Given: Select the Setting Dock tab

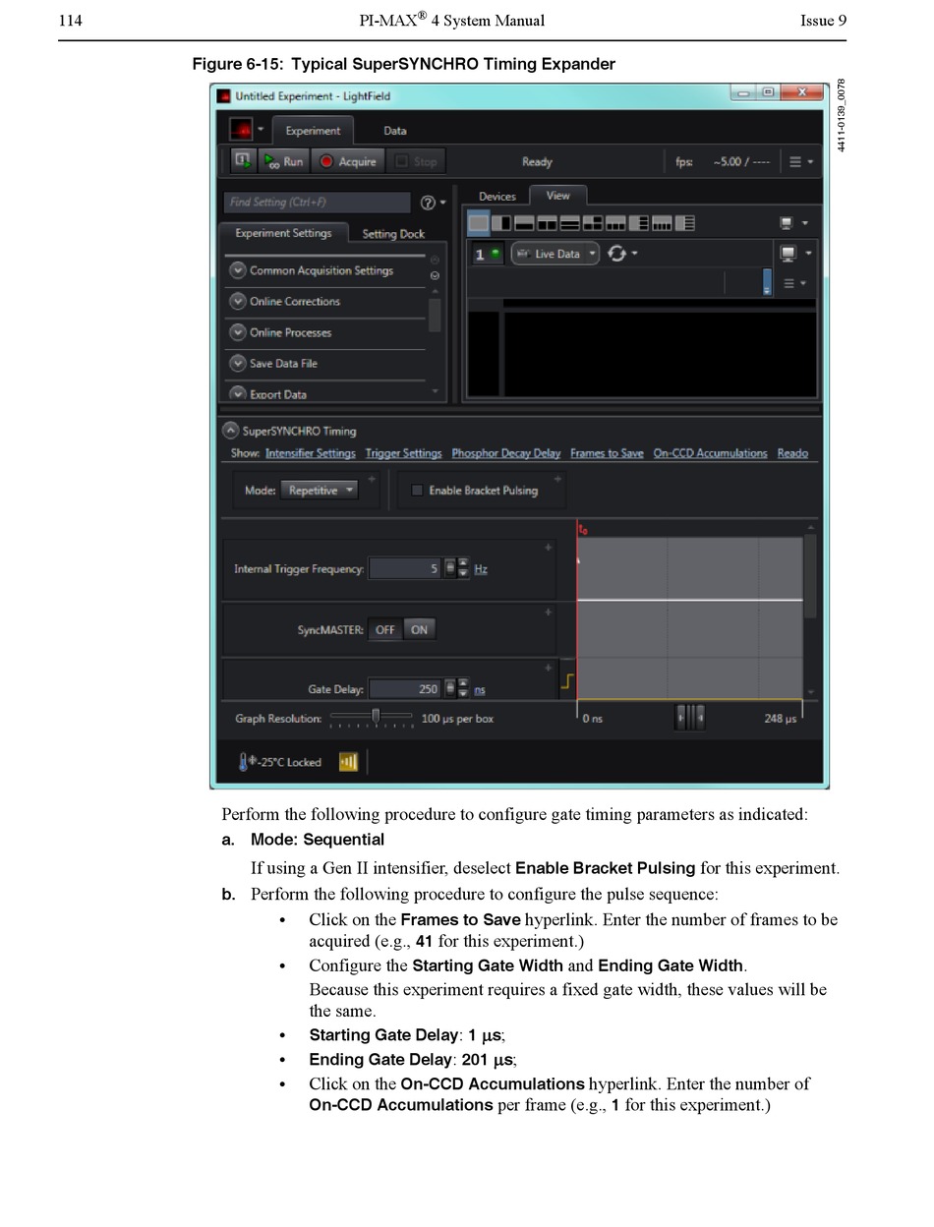Looking at the screenshot, I should click(x=393, y=234).
